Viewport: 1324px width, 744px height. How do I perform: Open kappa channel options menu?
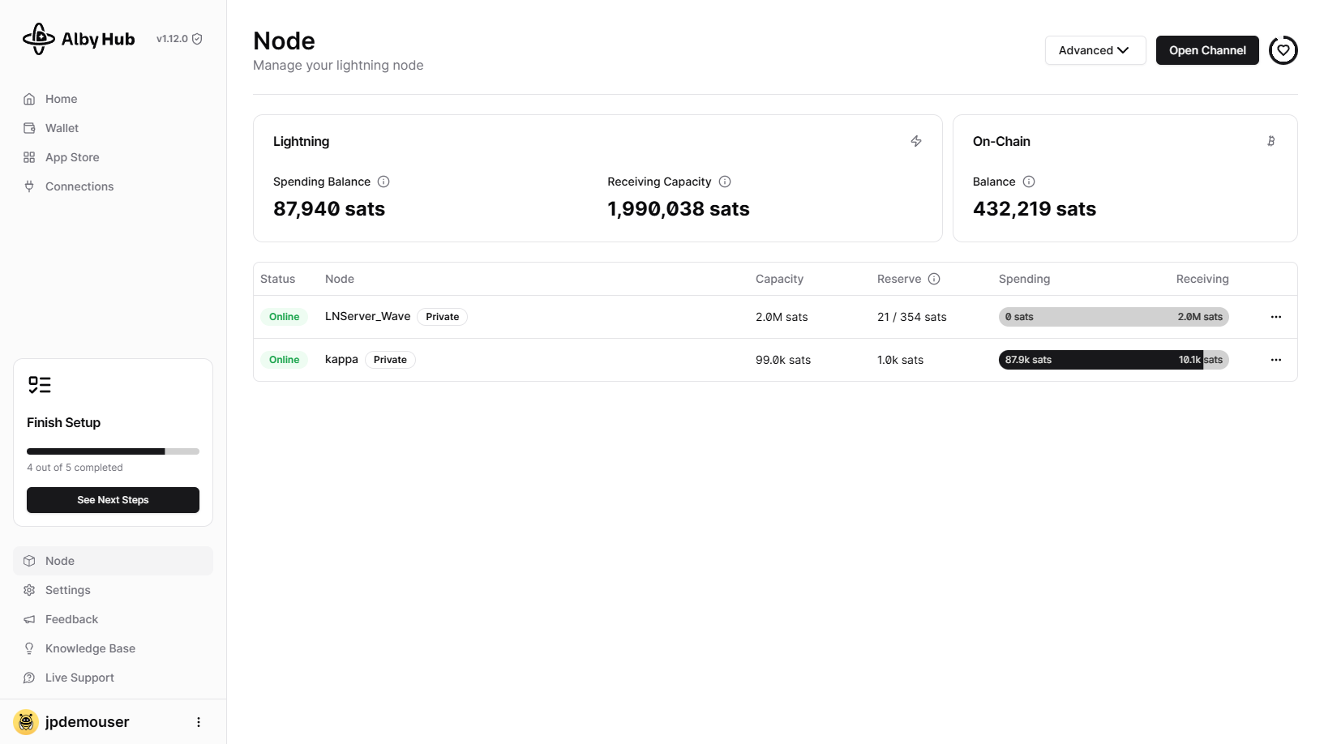(1275, 360)
